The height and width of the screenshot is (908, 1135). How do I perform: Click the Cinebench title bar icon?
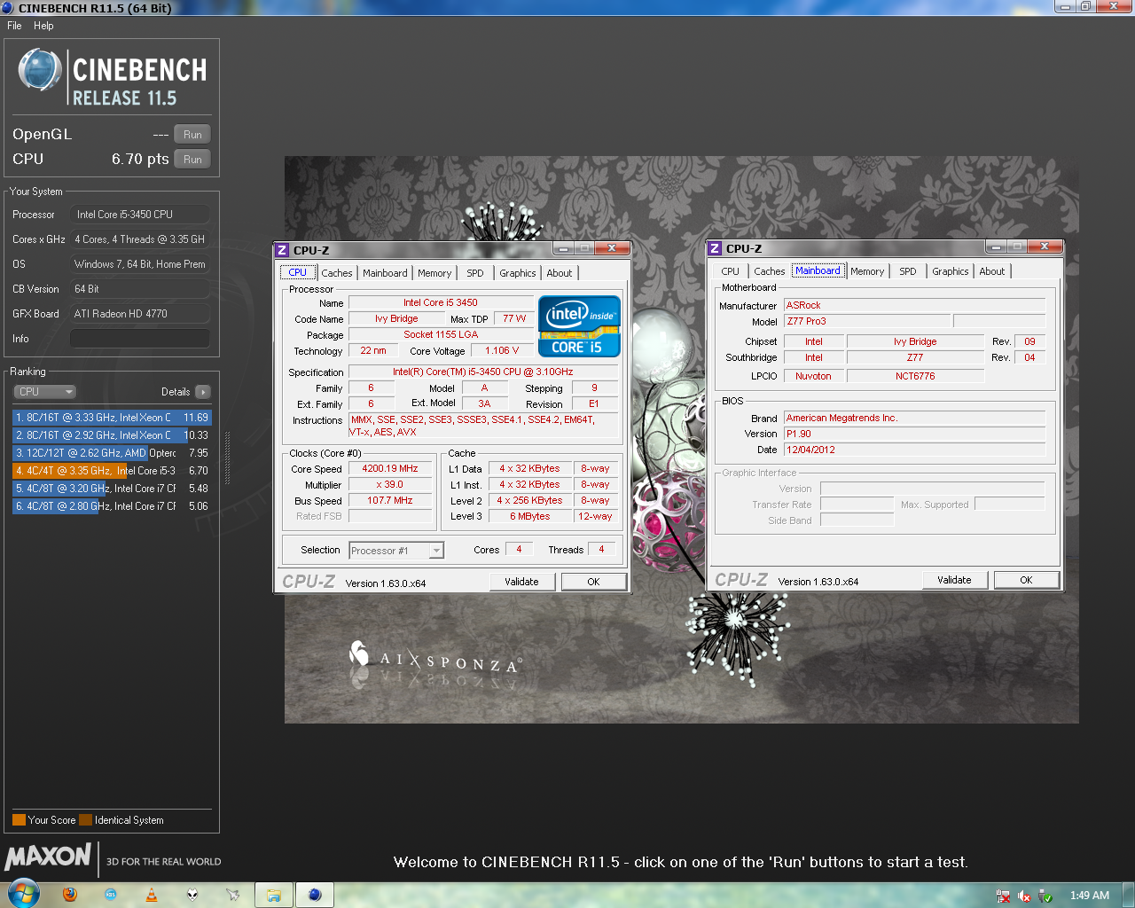coord(8,8)
